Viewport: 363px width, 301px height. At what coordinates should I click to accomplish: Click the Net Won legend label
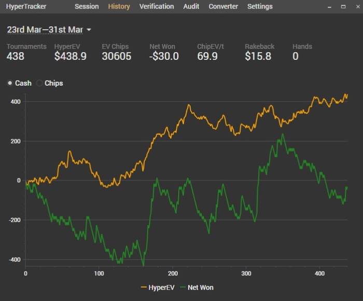tap(200, 288)
